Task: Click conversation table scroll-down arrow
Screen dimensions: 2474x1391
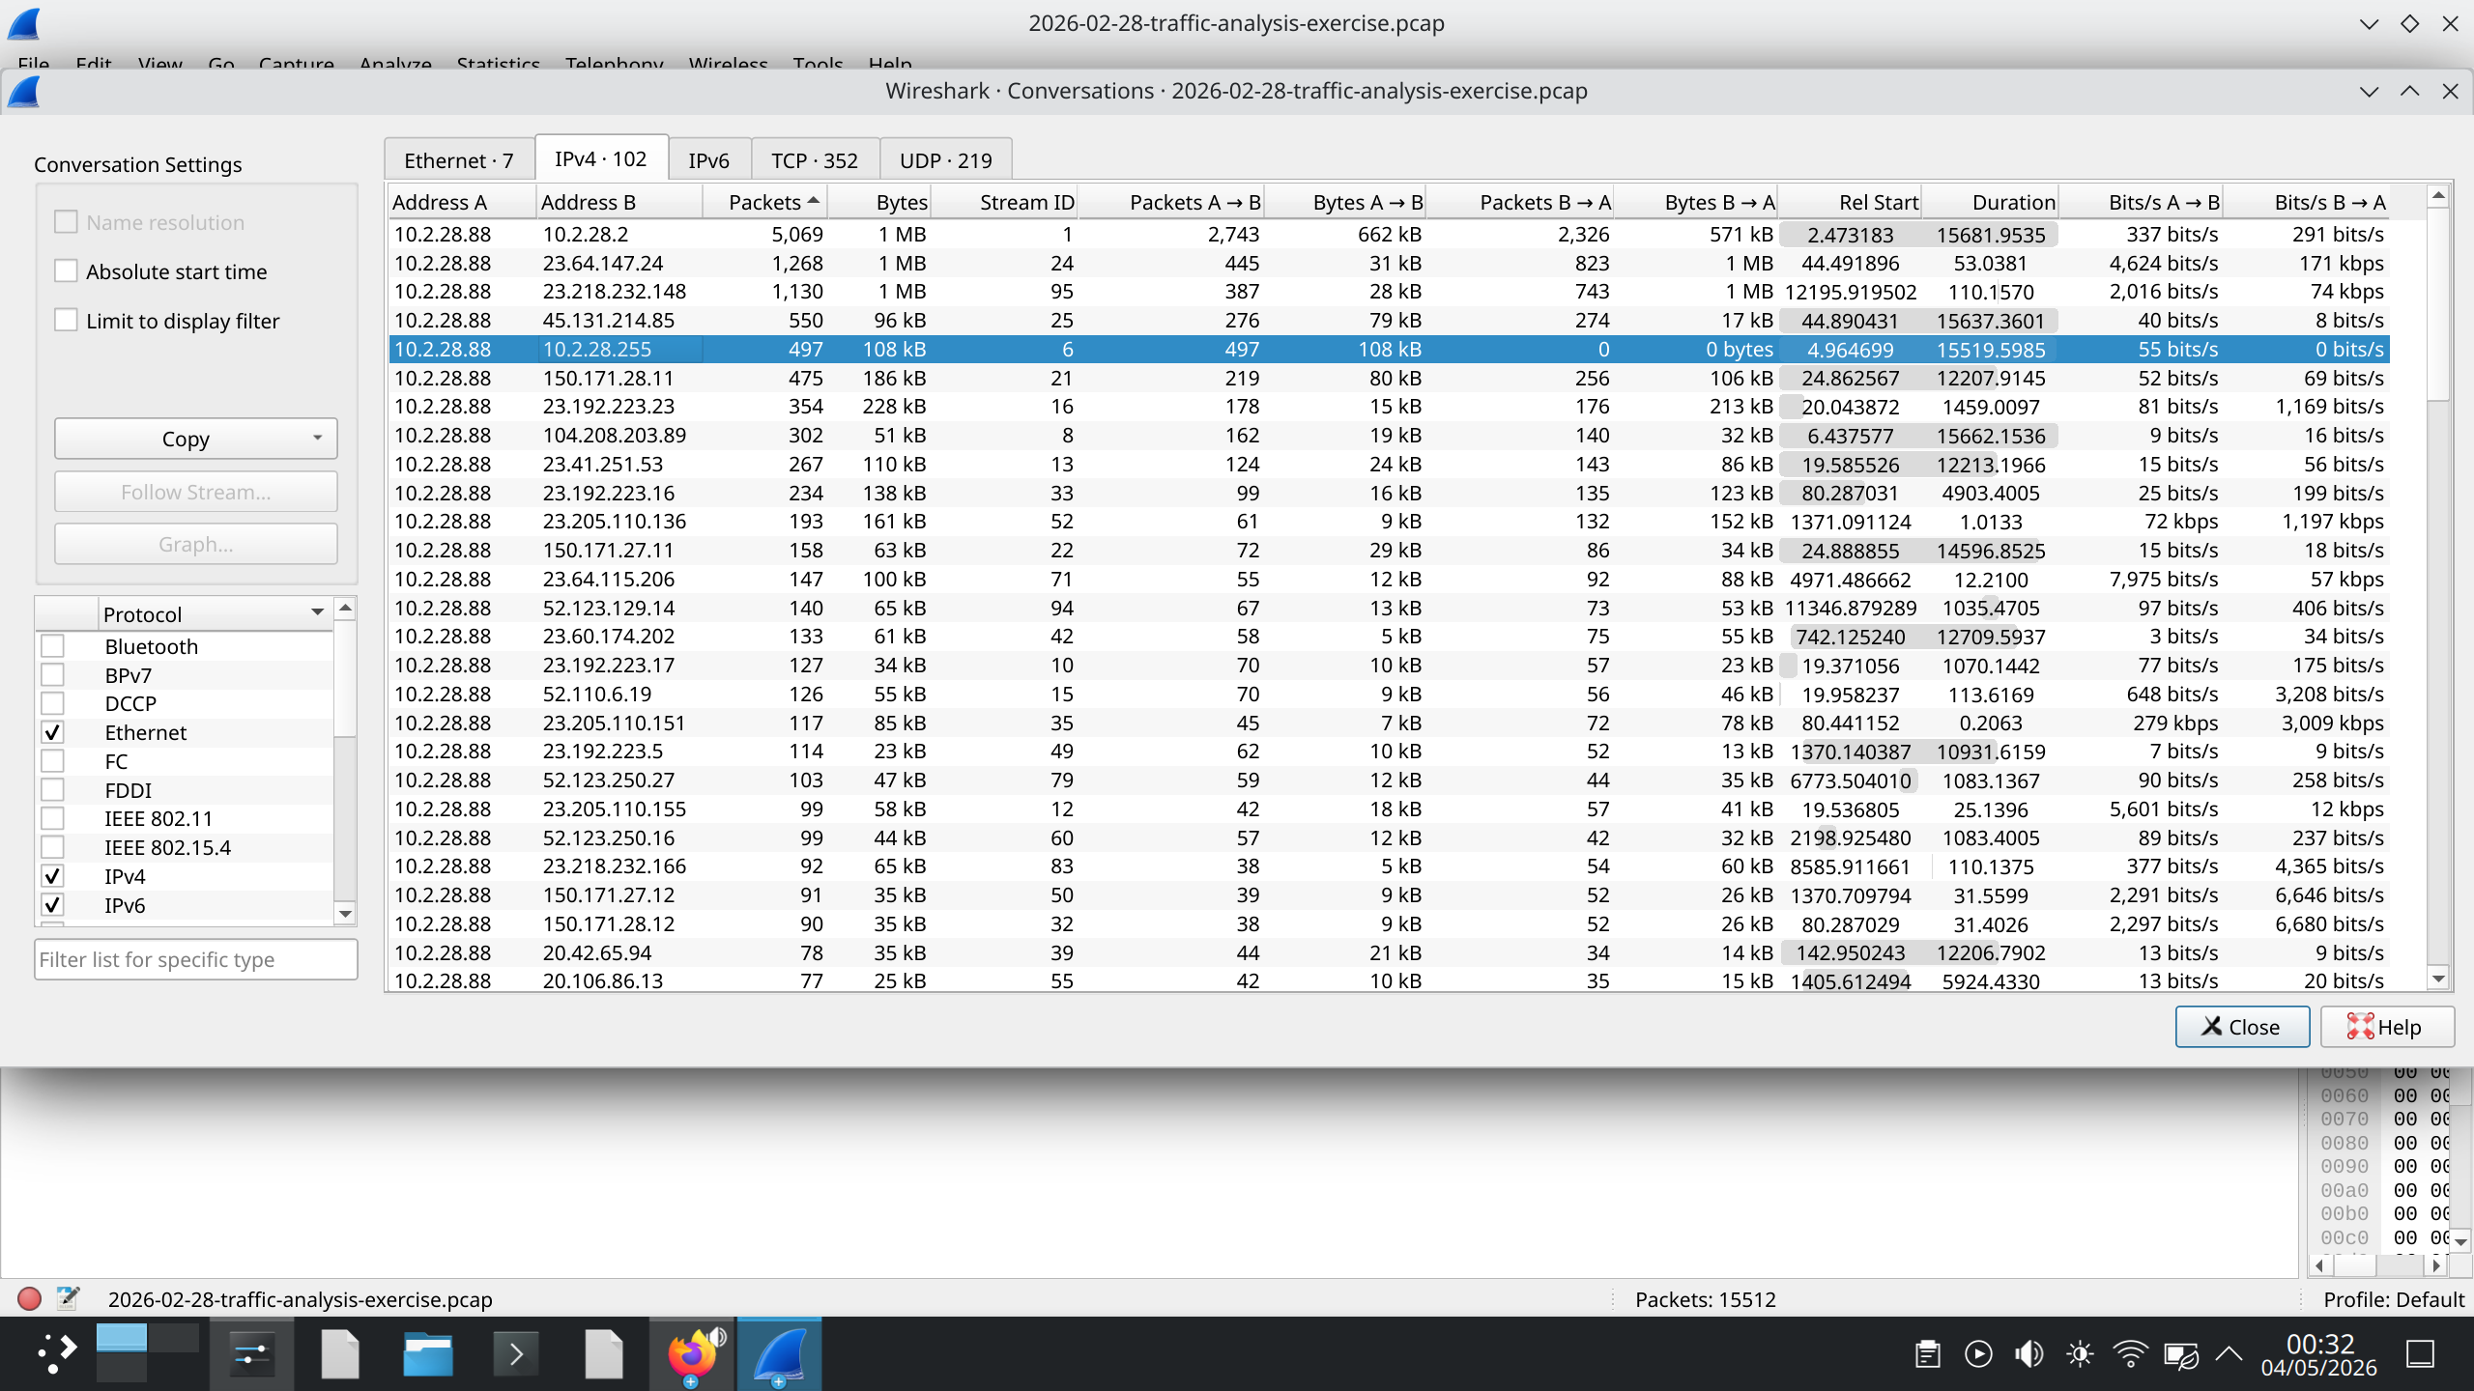Action: [2438, 979]
